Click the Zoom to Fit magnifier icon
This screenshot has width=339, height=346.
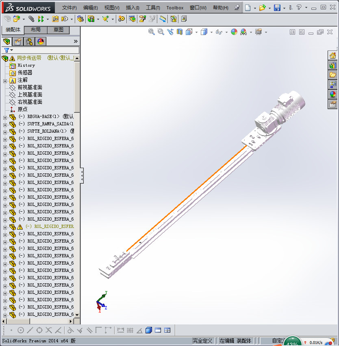[x=151, y=32]
